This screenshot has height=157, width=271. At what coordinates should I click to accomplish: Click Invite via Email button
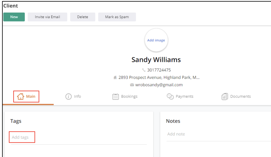47,17
